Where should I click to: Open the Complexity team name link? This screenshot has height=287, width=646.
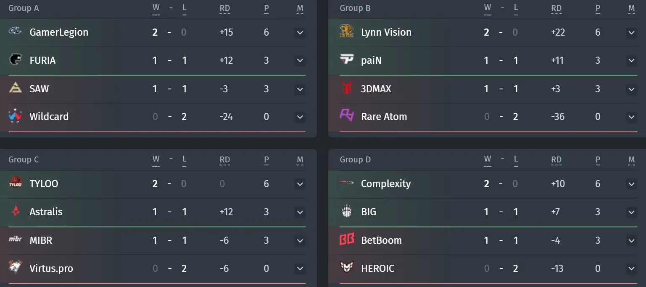pyautogui.click(x=386, y=183)
